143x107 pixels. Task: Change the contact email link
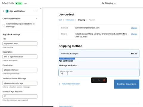click(x=134, y=28)
